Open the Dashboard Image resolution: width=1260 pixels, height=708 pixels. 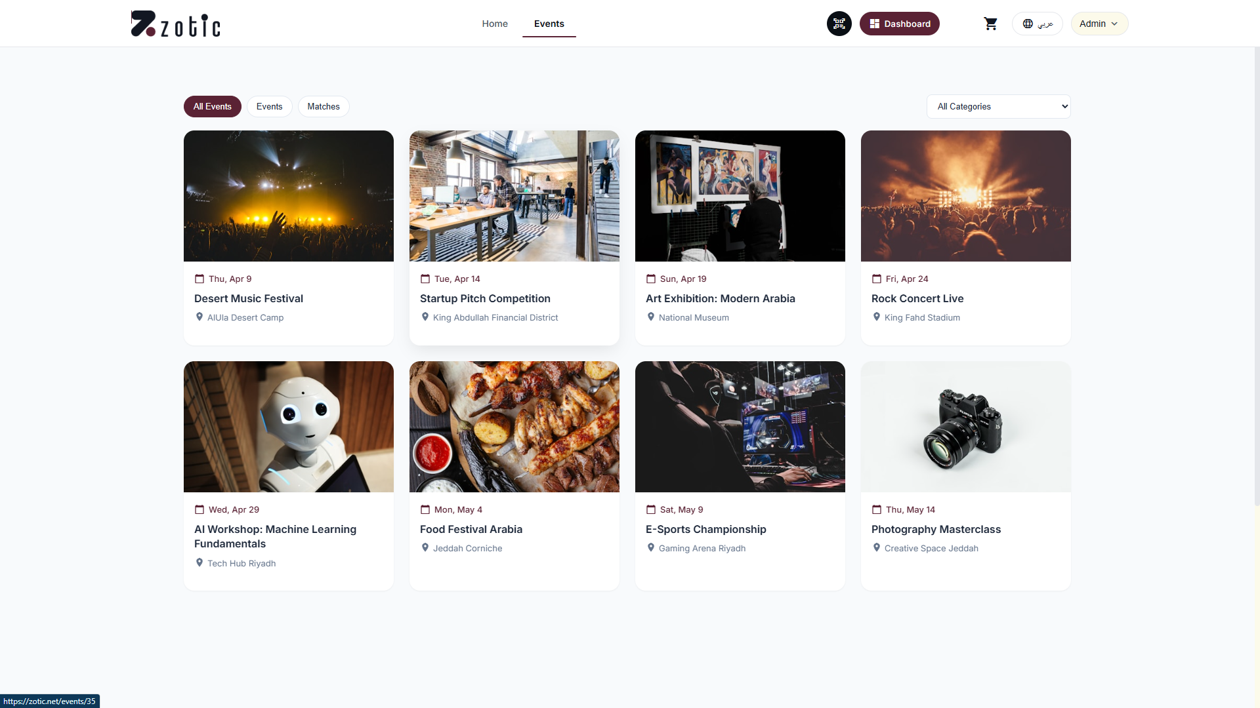(x=899, y=23)
